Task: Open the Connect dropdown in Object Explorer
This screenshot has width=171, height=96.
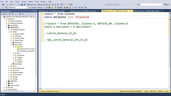Action: pyautogui.click(x=5, y=14)
